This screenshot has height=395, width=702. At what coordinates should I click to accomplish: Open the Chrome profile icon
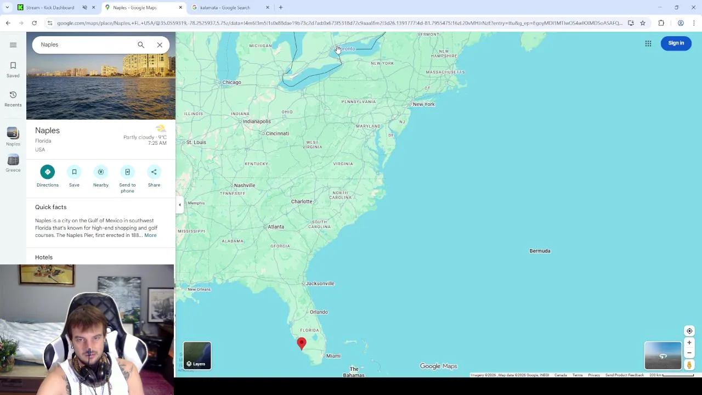point(681,23)
